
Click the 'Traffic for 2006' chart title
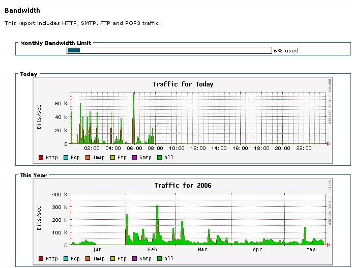[x=183, y=186]
